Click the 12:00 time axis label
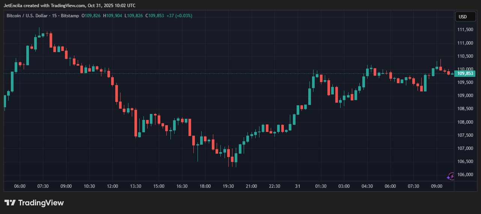481x214 pixels. 112,186
